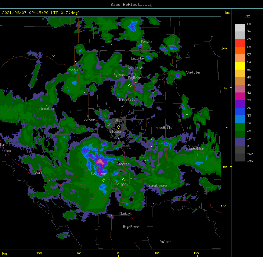Click the Sylvan label
The image size is (263, 257).
(x=119, y=75)
